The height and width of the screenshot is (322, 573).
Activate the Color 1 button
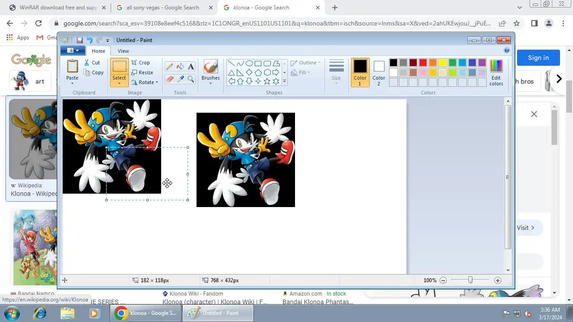360,72
